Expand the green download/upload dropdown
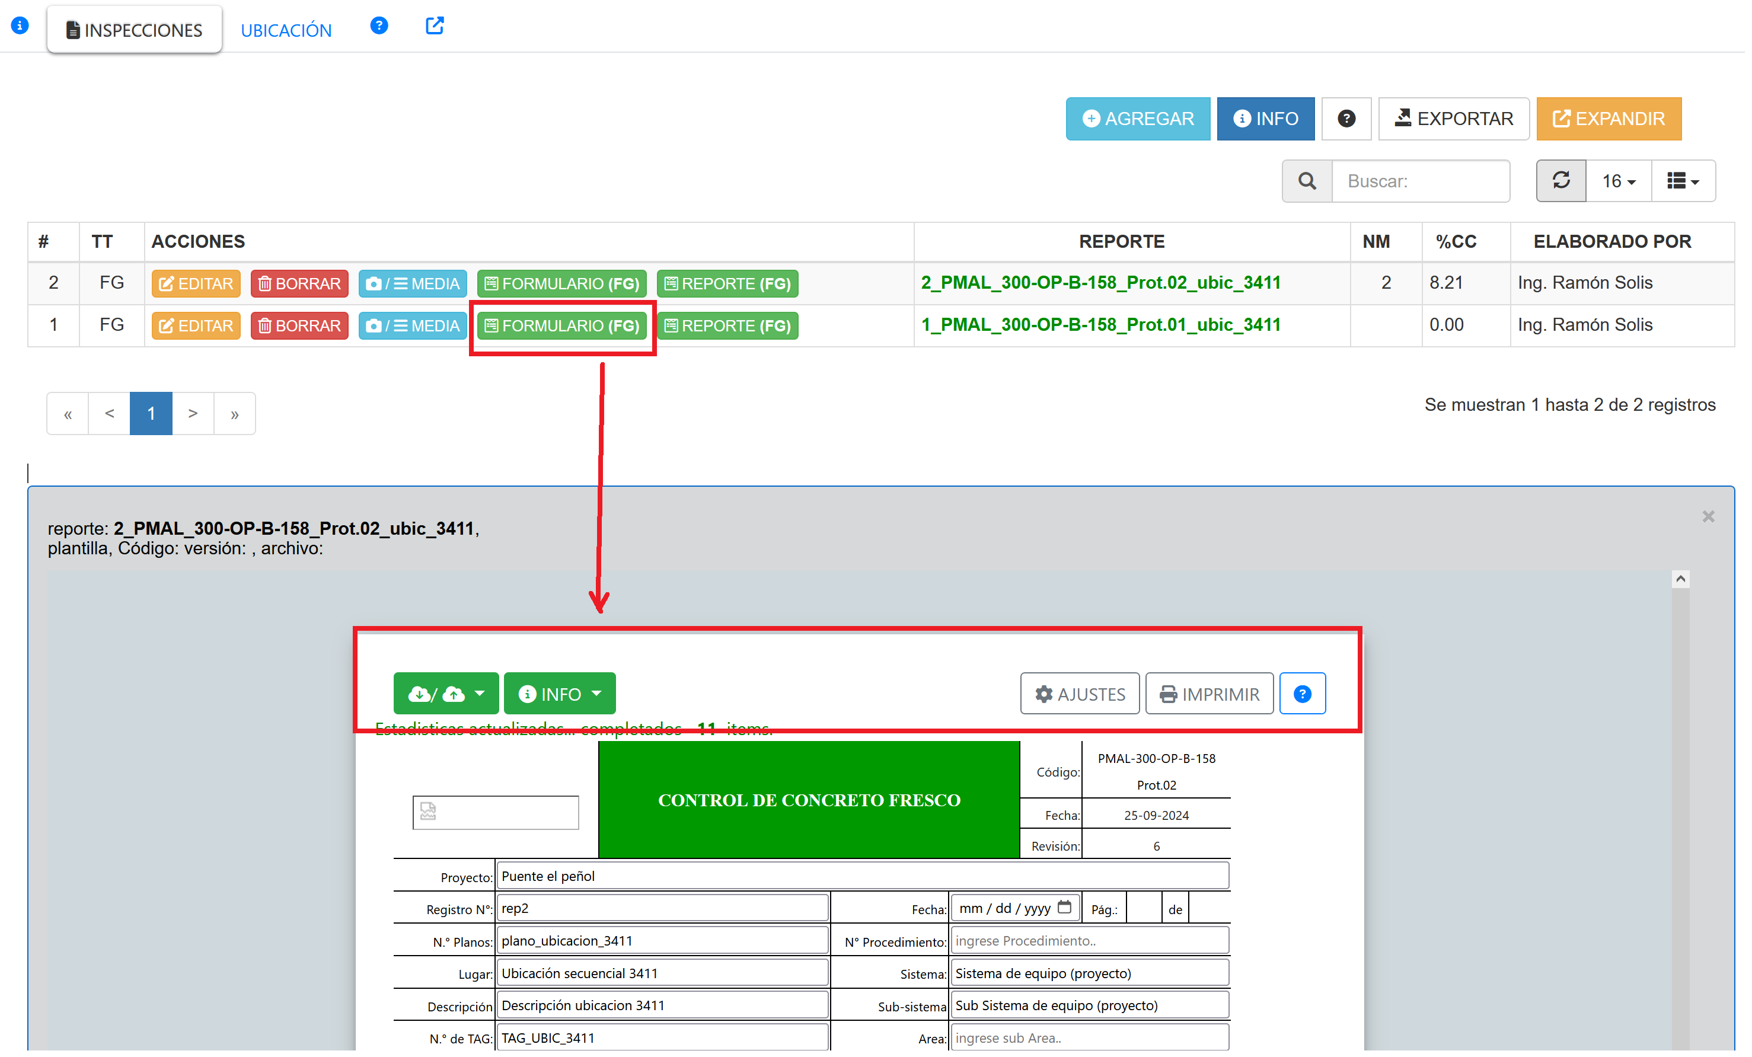This screenshot has width=1752, height=1057. (x=446, y=694)
